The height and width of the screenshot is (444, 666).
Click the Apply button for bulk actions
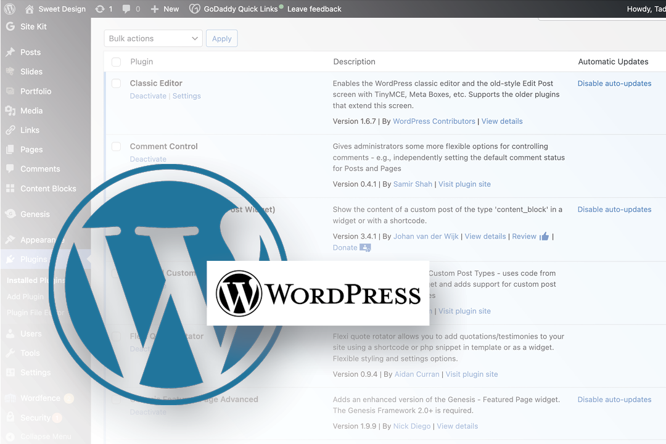click(221, 38)
